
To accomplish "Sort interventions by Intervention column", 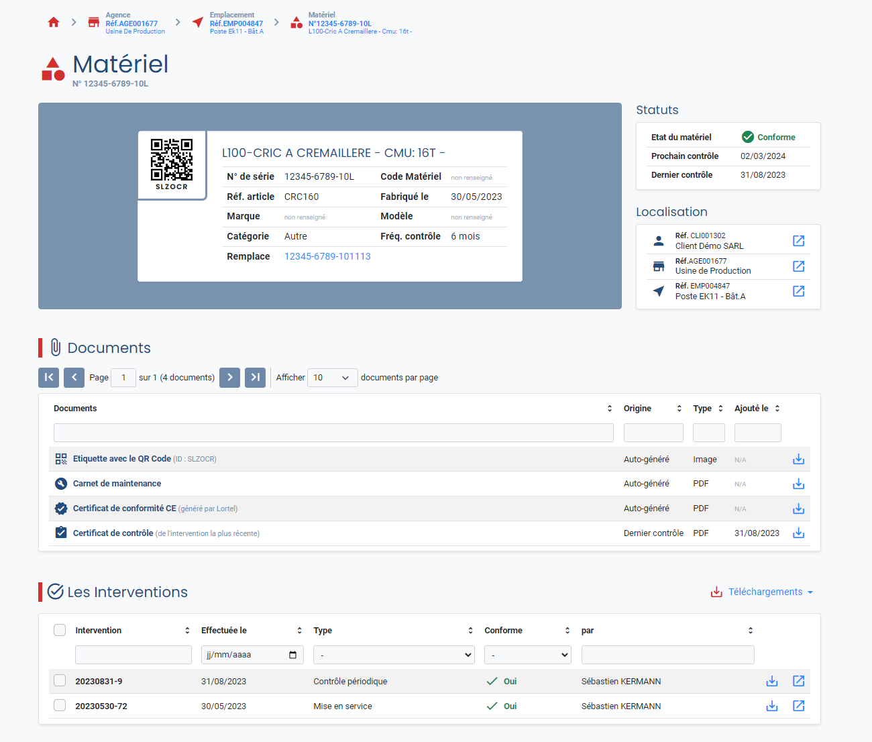I will click(187, 631).
